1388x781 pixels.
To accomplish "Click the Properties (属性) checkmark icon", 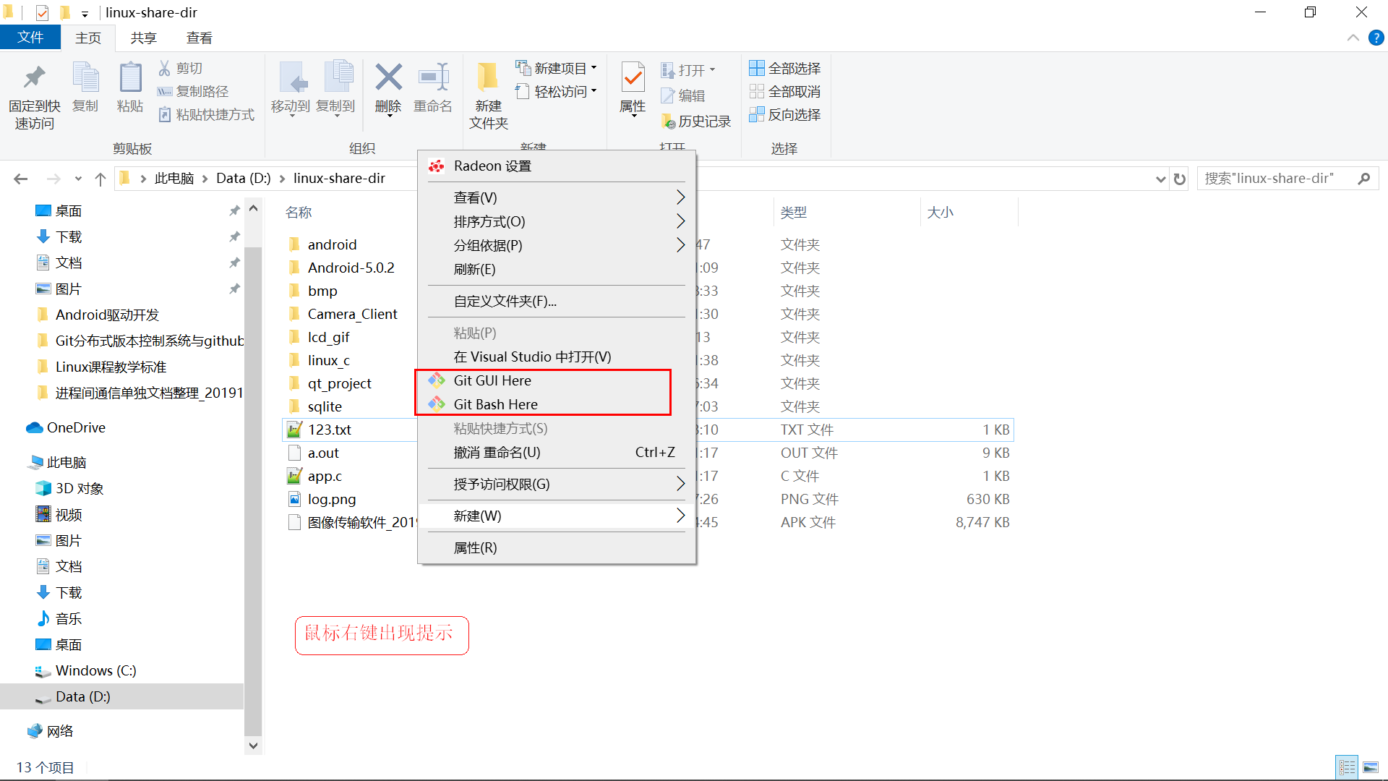I will click(x=633, y=78).
